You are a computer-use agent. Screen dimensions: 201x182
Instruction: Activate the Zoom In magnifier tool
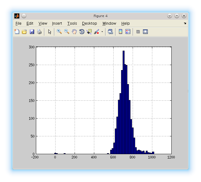pos(59,32)
